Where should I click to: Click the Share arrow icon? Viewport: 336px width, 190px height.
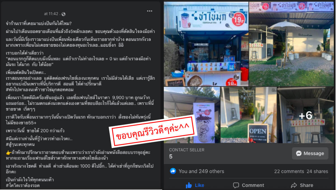[294, 185]
